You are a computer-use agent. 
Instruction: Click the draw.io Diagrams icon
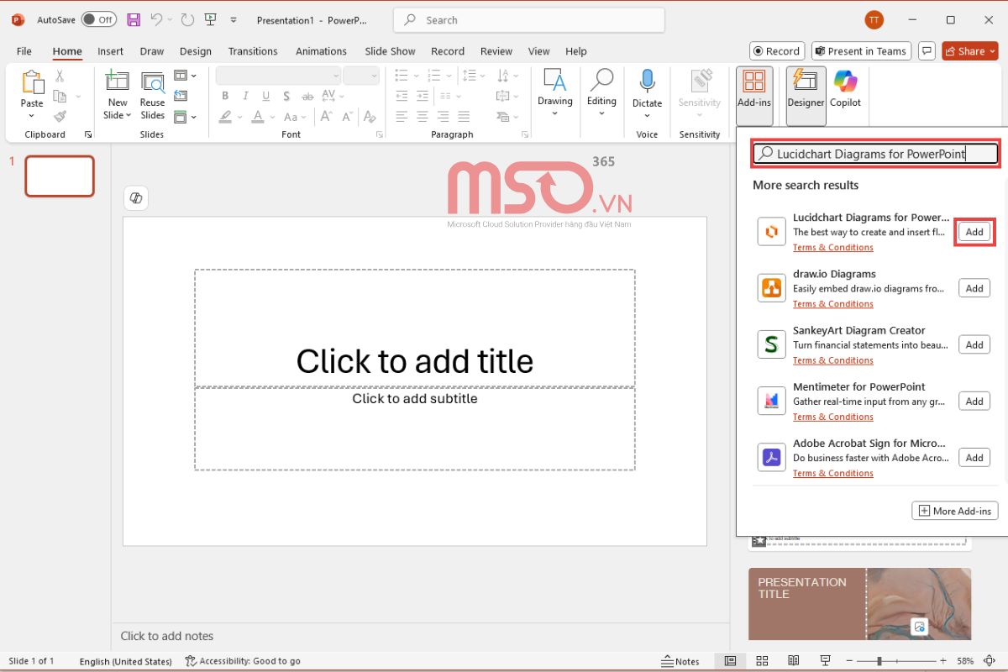pyautogui.click(x=771, y=288)
